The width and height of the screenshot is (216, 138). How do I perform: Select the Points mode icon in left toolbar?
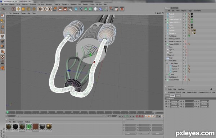click(x=3, y=37)
